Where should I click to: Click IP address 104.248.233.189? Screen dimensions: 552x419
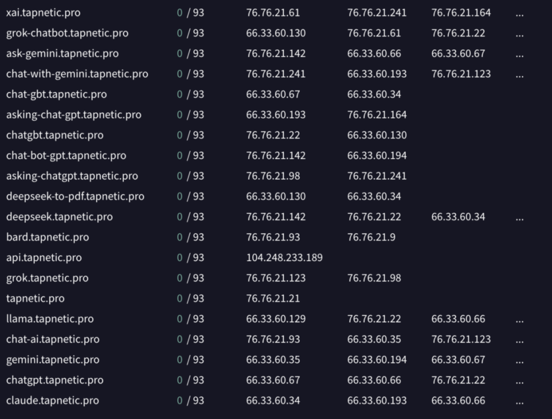284,258
